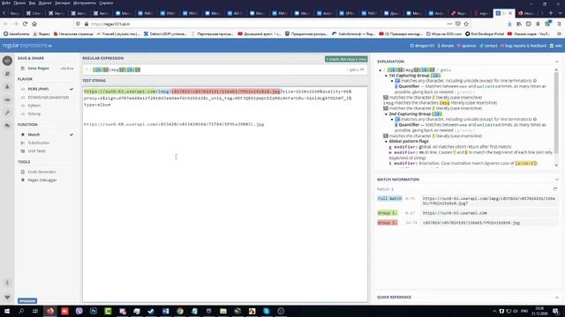Collapse the root regex explanation tree
565x317 pixels.
point(380,70)
